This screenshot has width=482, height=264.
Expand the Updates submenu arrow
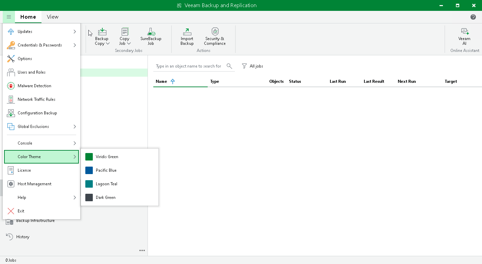click(74, 32)
